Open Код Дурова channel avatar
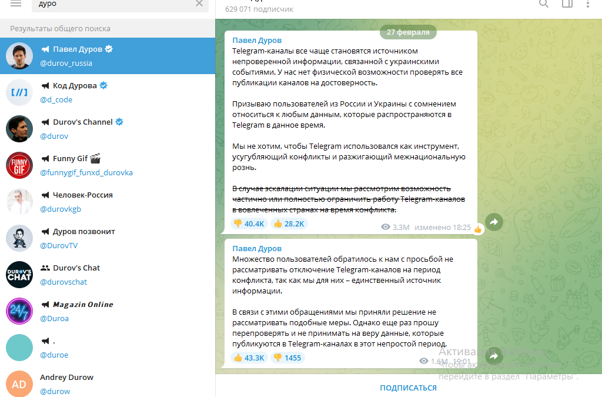Screen dimensions: 602x397 pos(19,92)
